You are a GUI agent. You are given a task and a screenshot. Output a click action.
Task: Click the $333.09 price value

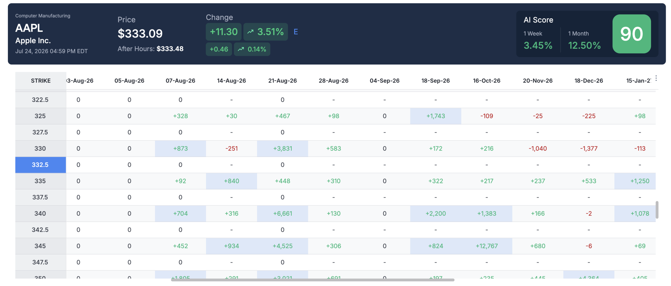point(140,34)
